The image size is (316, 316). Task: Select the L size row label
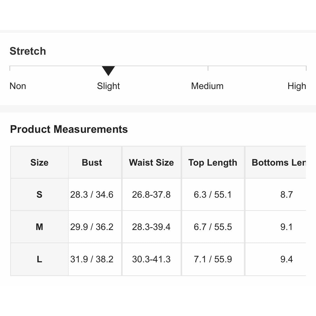pyautogui.click(x=39, y=259)
